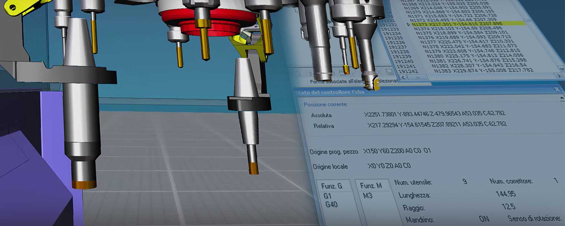
Task: Click the left scroll arrow of the G-code list
Action: tap(403, 78)
